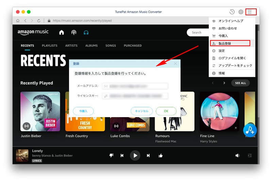Image resolution: width=272 pixels, height=182 pixels.
Task: Click Fleetwood Mac artist link
Action: coord(166,141)
